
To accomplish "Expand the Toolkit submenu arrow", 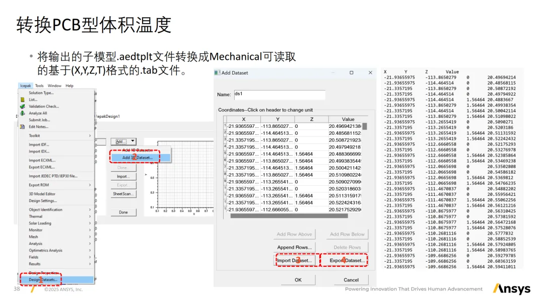I will (90, 135).
